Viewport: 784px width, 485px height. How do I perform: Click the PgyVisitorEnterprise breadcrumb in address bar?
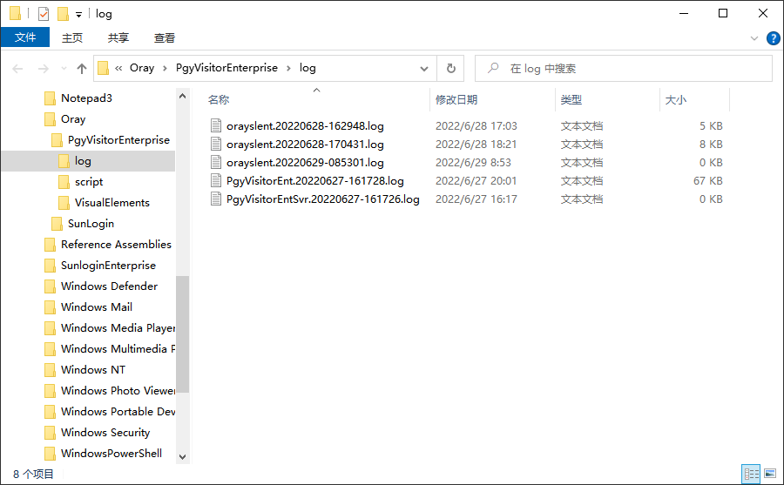coord(226,68)
